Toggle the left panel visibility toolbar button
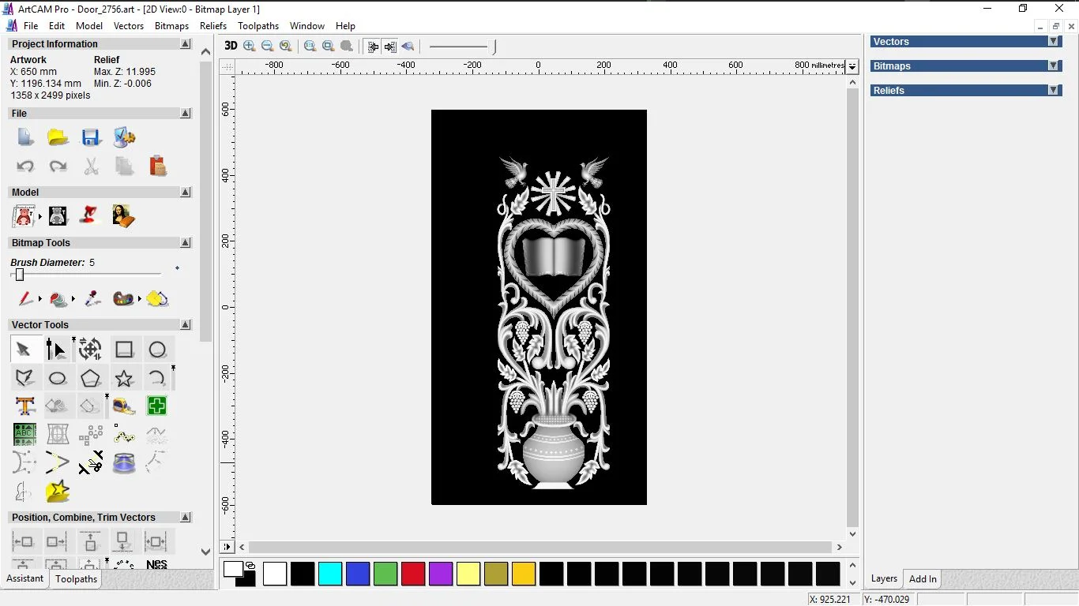 373,47
